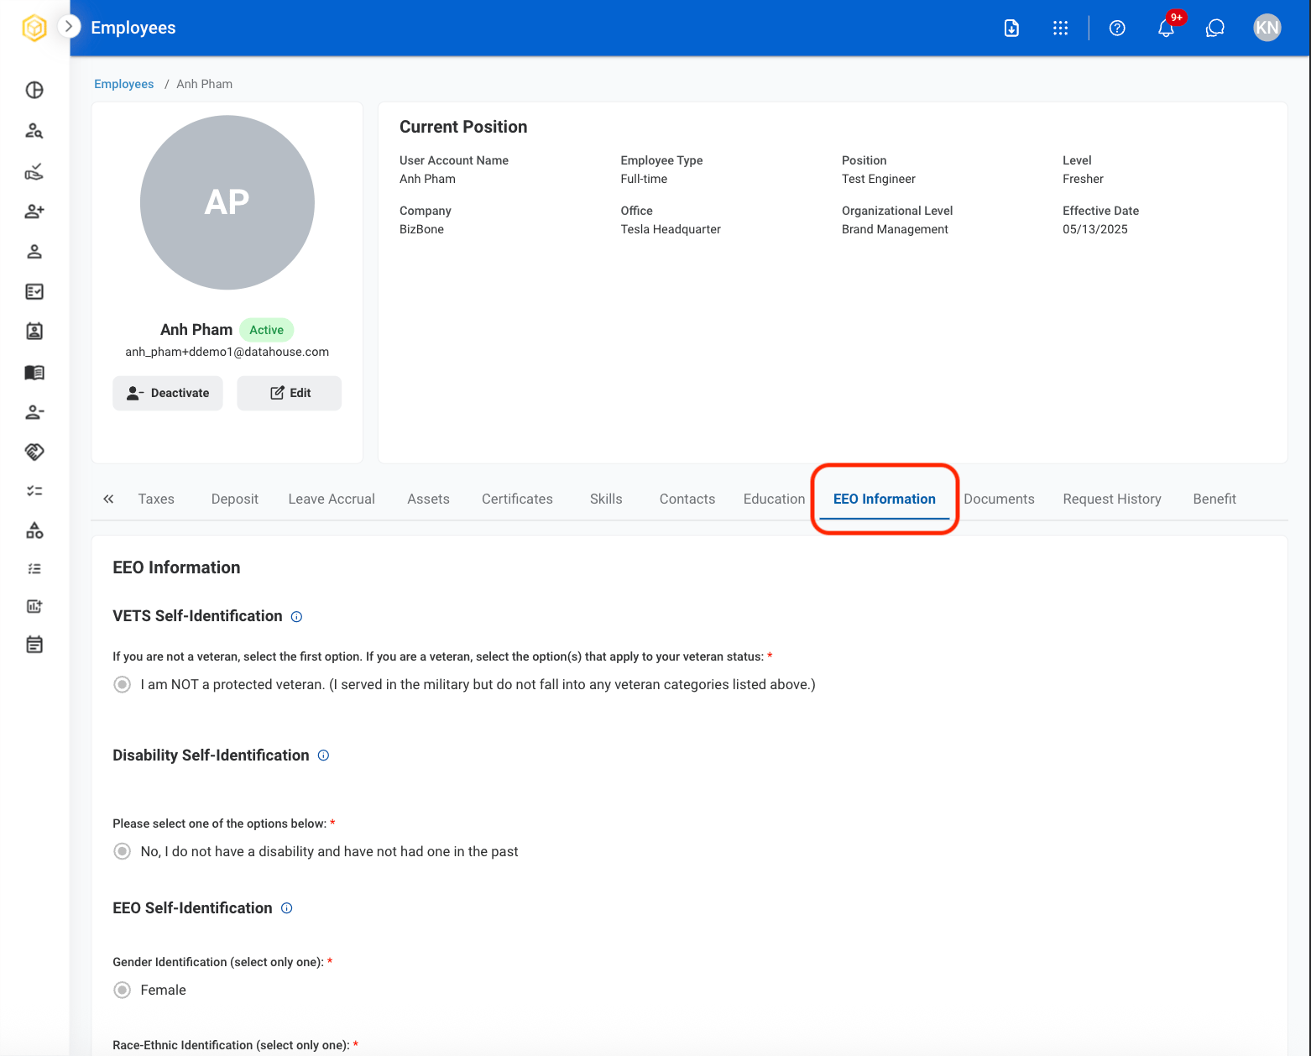Switch to the Certificates tab
Screen dimensions: 1311x1056
pos(518,499)
